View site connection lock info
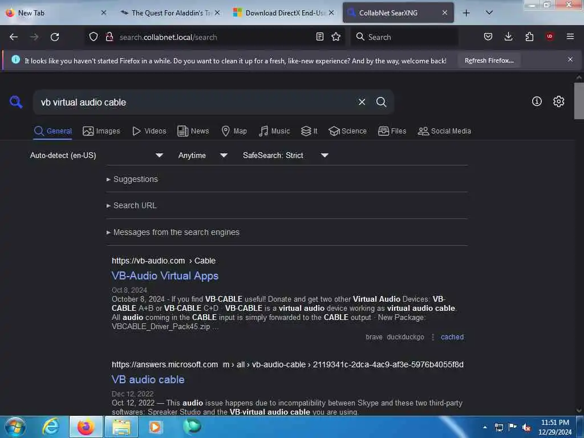584x438 pixels. (x=109, y=37)
